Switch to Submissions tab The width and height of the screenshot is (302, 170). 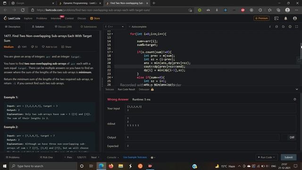pyautogui.click(x=89, y=26)
